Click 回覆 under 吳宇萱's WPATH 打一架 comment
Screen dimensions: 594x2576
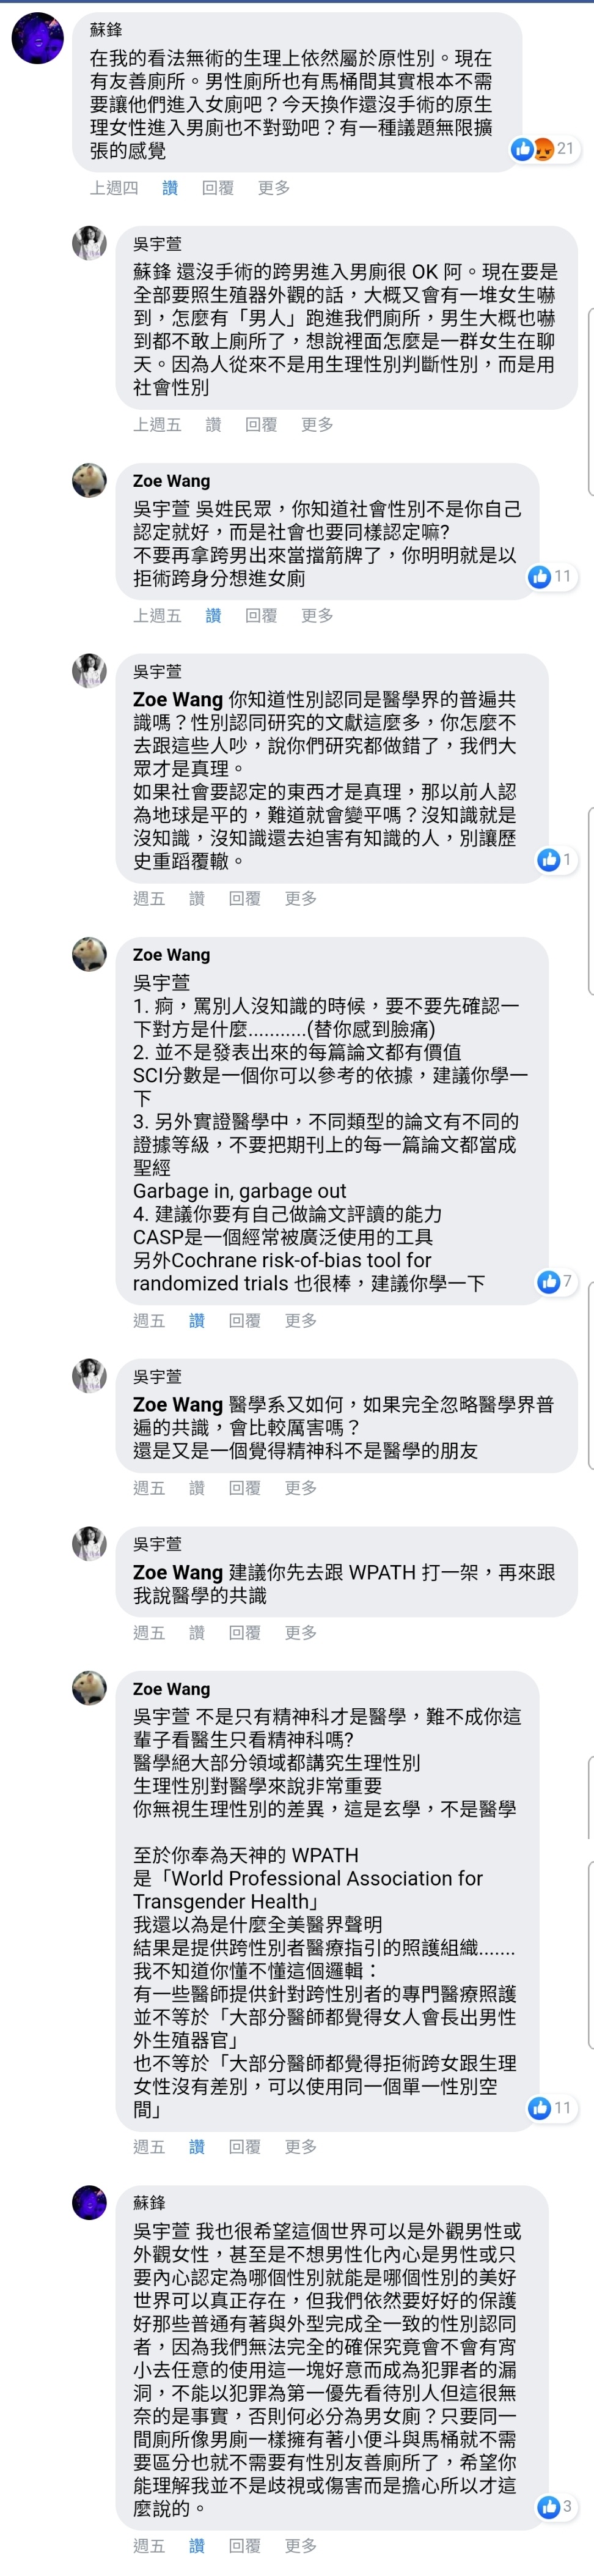245,1633
